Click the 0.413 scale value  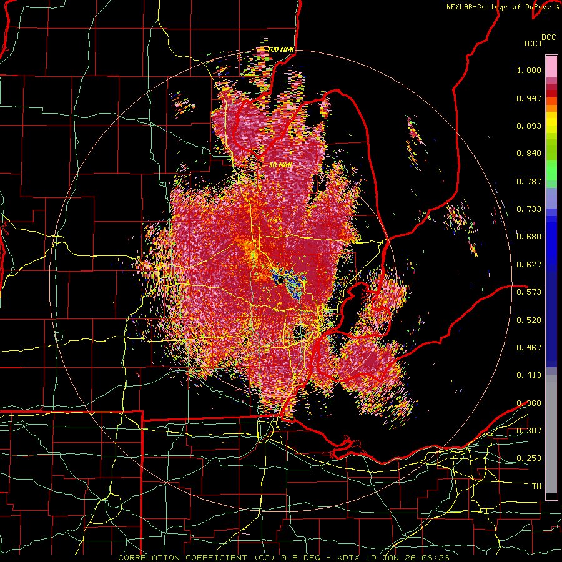529,375
